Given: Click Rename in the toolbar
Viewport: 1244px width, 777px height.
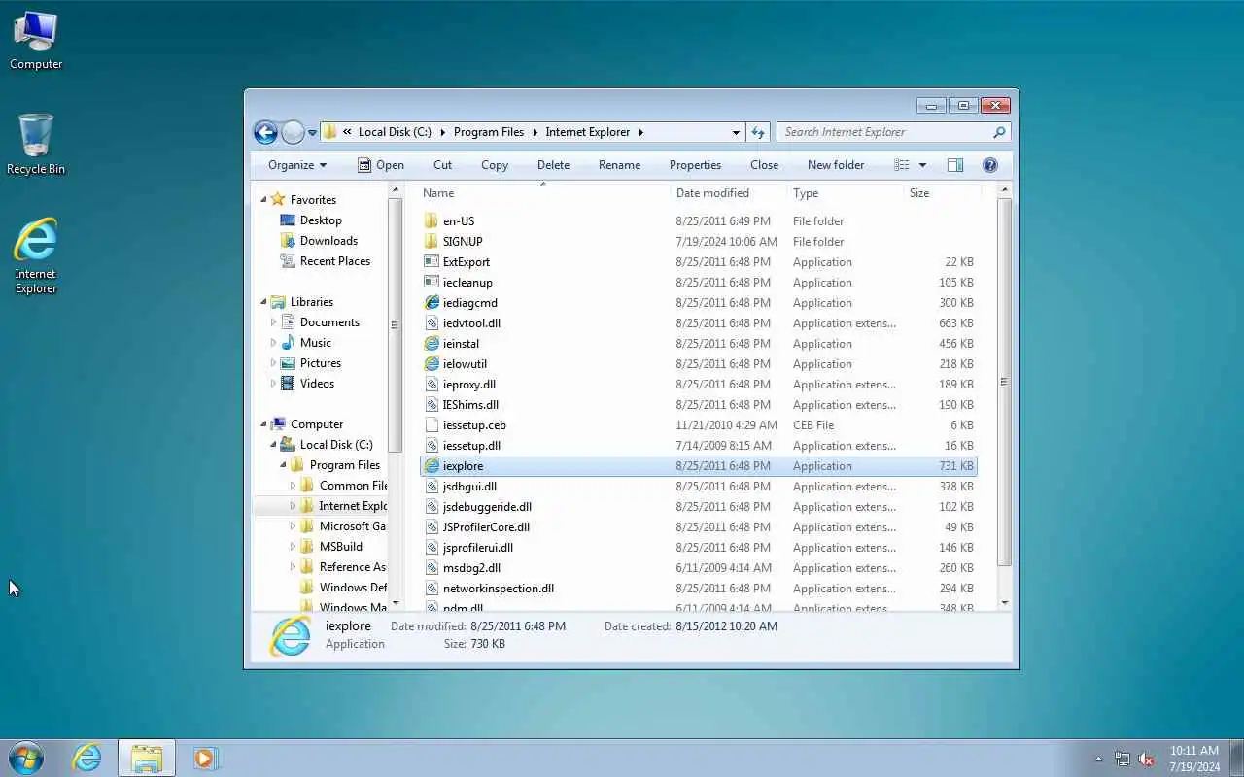Looking at the screenshot, I should (x=619, y=165).
